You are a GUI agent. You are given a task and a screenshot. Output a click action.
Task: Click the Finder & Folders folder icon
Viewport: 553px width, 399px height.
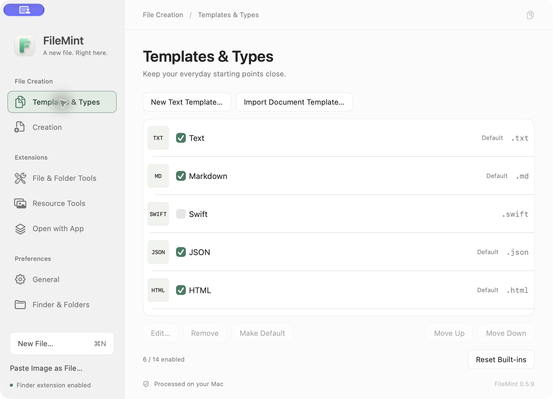(20, 304)
